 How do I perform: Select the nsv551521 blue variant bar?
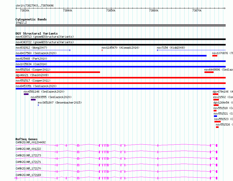[215, 116]
